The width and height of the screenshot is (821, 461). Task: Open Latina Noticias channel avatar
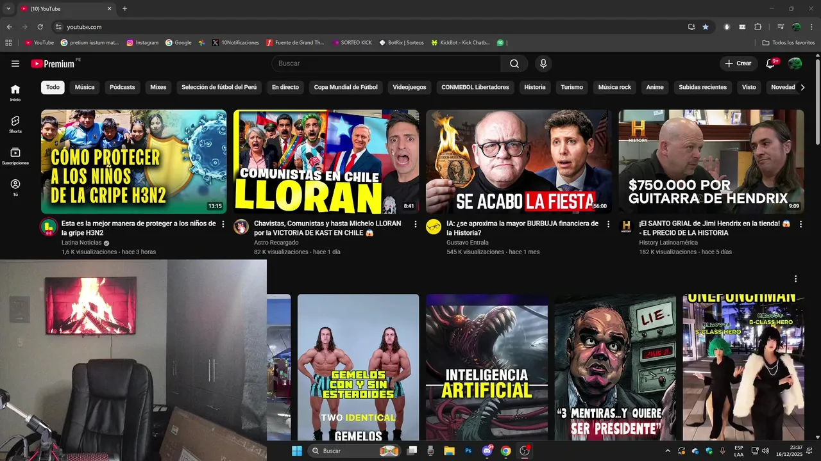[x=48, y=227]
